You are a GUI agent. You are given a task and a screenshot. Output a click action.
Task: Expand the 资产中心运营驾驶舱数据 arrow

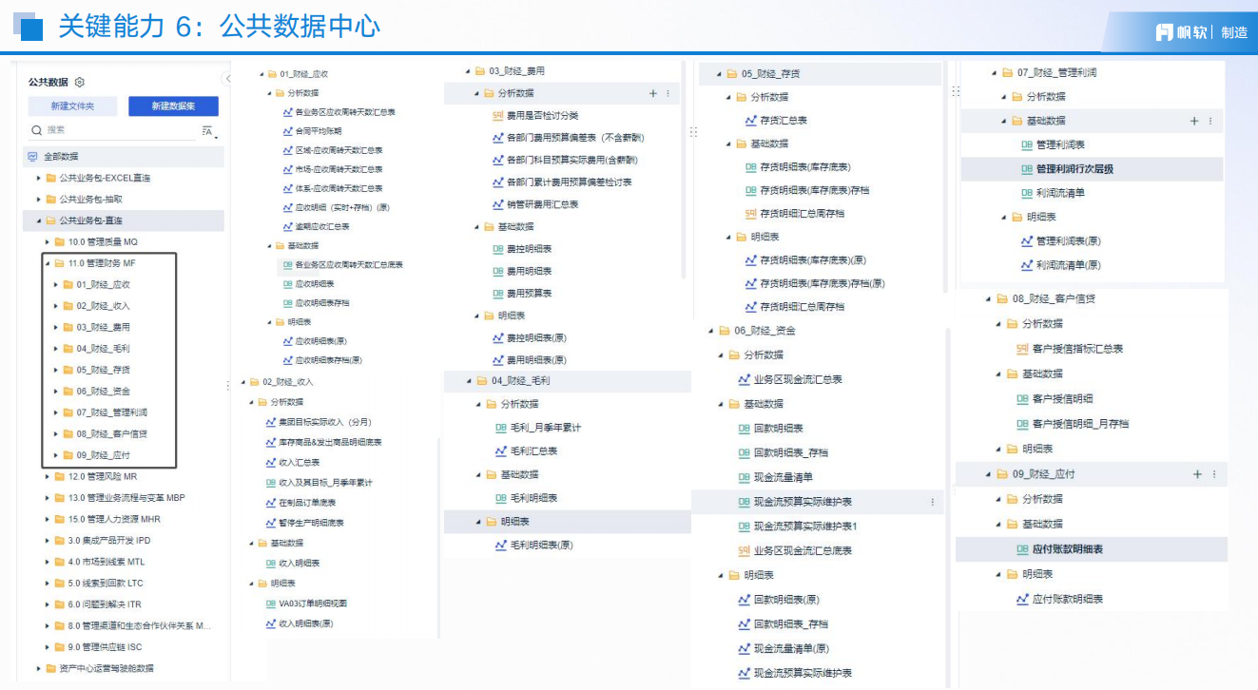click(x=39, y=668)
